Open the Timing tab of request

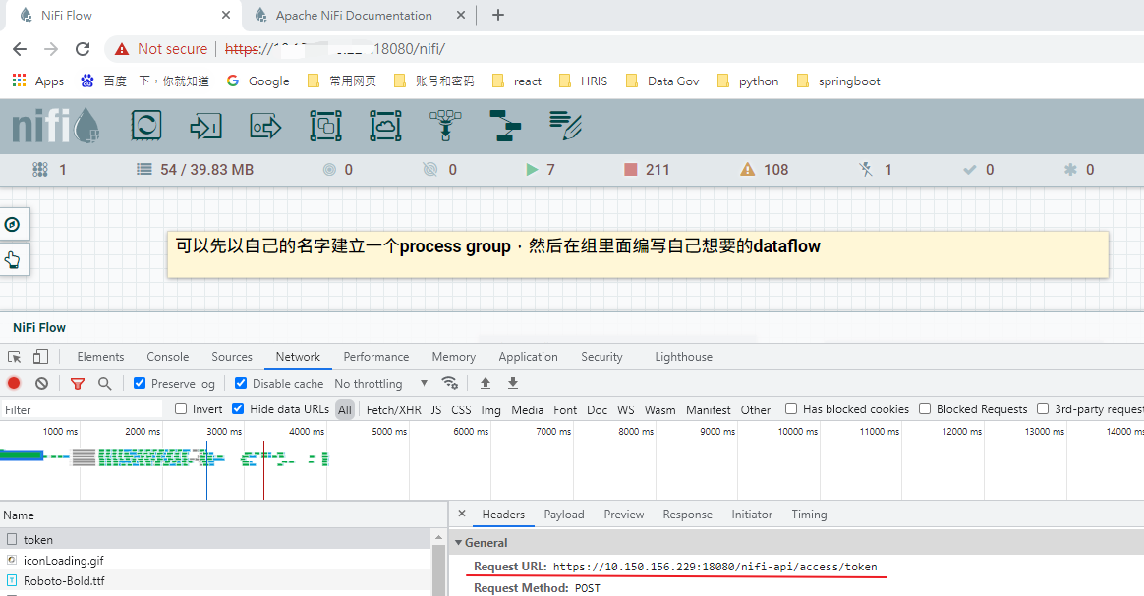tap(809, 515)
